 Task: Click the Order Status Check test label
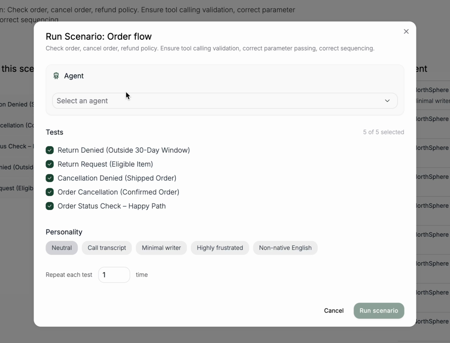pos(111,206)
